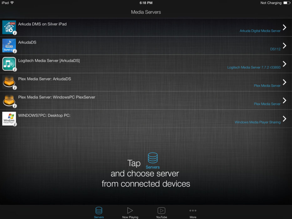Expand the Logitech Media Server chevron
292x219 pixels.
coord(284,64)
